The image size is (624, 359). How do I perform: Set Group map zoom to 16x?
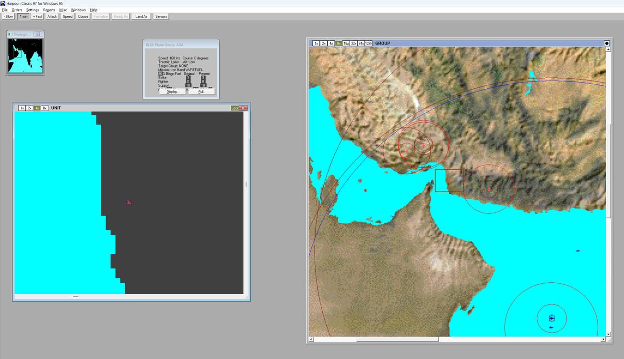point(346,43)
